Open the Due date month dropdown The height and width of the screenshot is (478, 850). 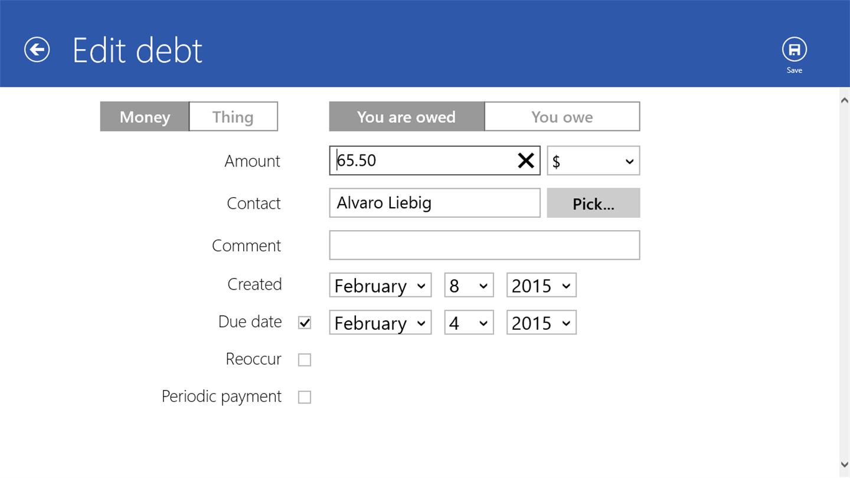click(380, 323)
